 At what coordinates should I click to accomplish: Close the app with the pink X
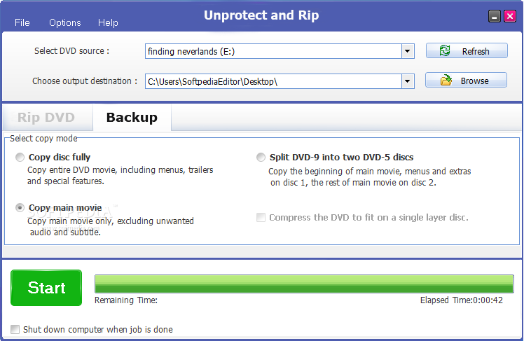510,16
